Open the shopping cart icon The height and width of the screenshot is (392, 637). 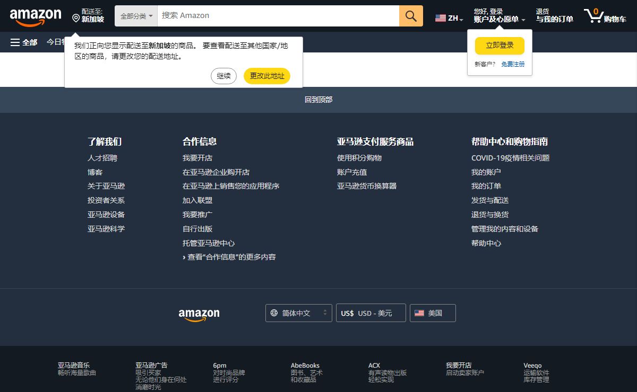(593, 15)
